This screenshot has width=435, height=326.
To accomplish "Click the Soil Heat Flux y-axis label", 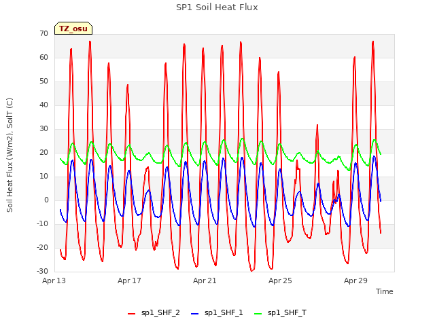I will coord(10,156).
